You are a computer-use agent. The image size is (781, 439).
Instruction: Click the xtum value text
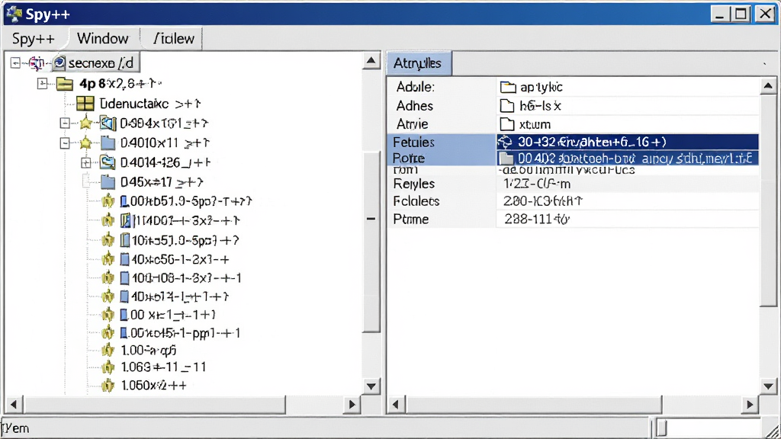[535, 124]
